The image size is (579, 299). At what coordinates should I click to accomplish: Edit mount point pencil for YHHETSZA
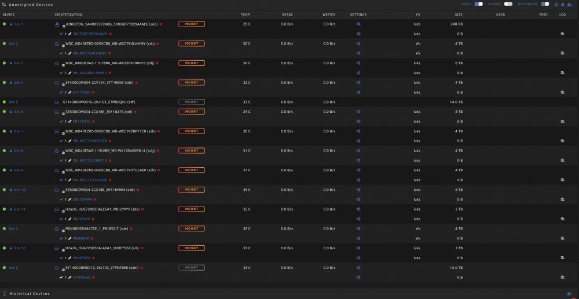(x=70, y=258)
